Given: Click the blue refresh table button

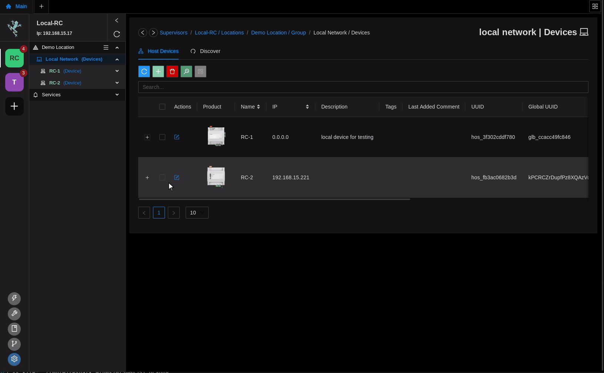Looking at the screenshot, I should tap(144, 71).
